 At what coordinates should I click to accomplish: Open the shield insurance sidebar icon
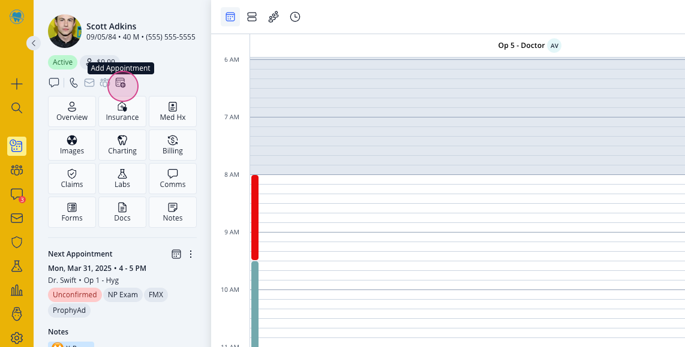17,242
